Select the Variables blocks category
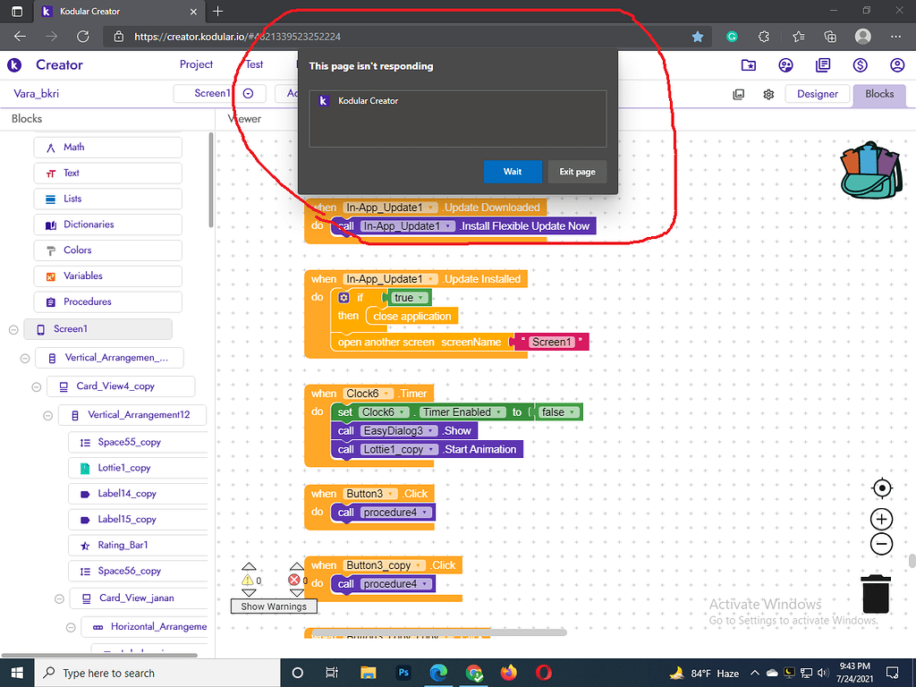 (x=108, y=276)
